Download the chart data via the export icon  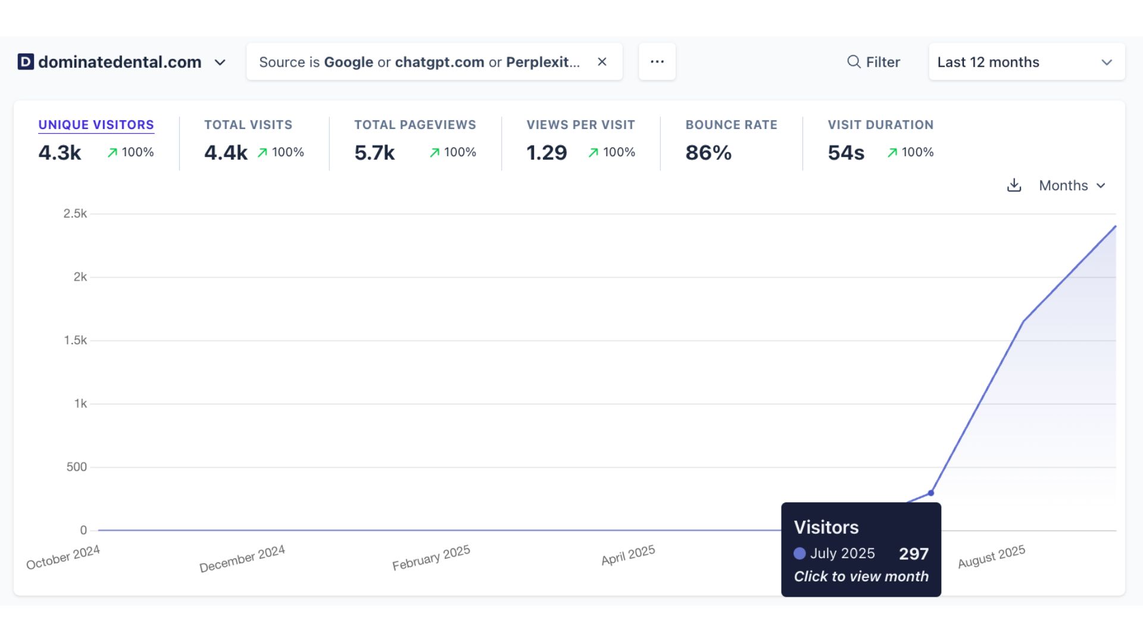pyautogui.click(x=1014, y=185)
